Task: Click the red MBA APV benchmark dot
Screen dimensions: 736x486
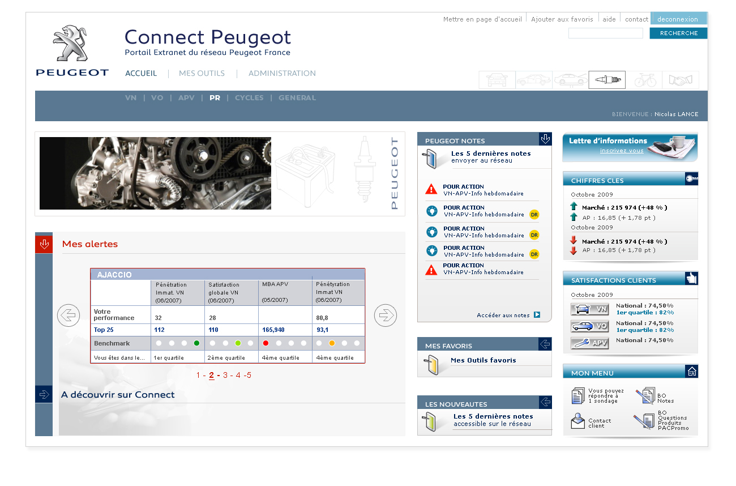Action: tap(266, 343)
